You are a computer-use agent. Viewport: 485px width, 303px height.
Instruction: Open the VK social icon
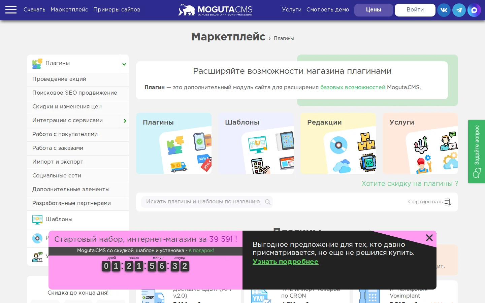[x=444, y=10]
